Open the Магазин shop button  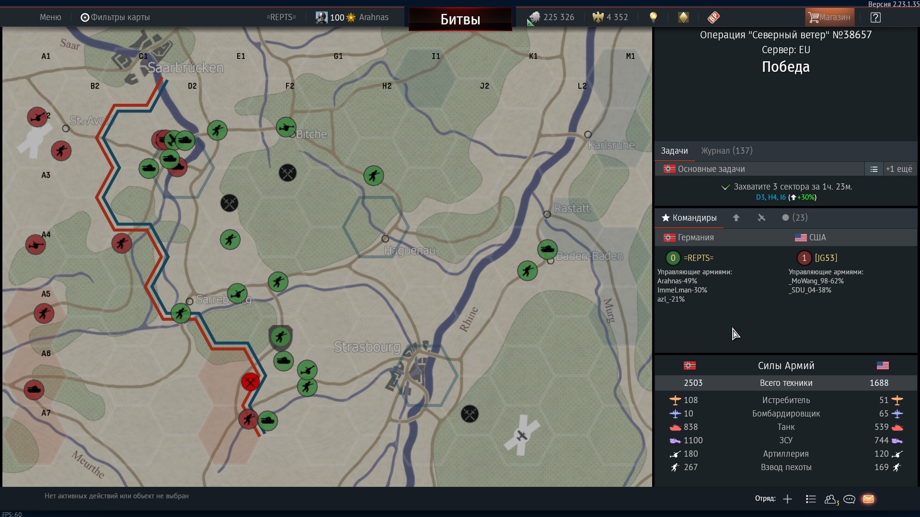(x=829, y=17)
